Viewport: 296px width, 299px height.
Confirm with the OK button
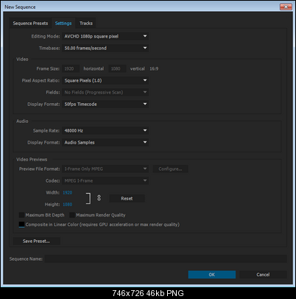tap(212, 275)
